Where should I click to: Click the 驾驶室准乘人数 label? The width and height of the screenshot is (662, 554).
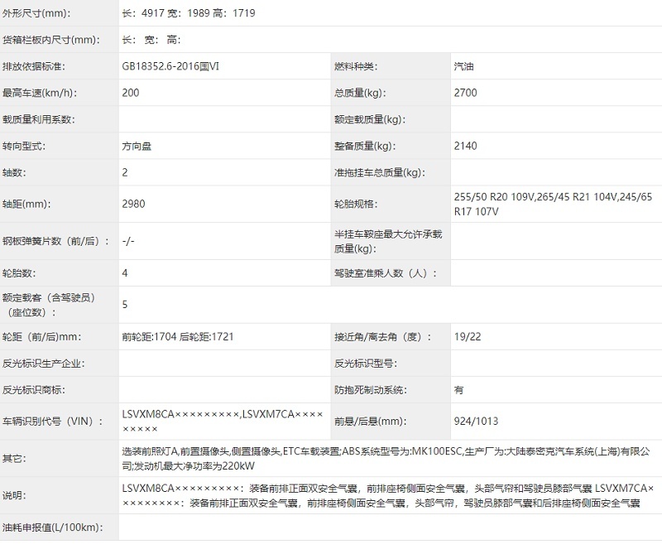386,273
